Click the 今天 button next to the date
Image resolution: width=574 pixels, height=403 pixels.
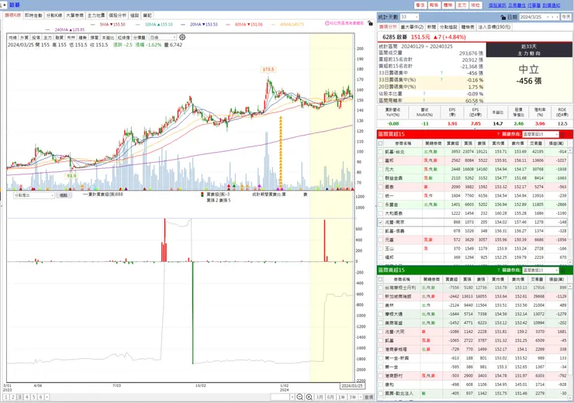point(566,17)
